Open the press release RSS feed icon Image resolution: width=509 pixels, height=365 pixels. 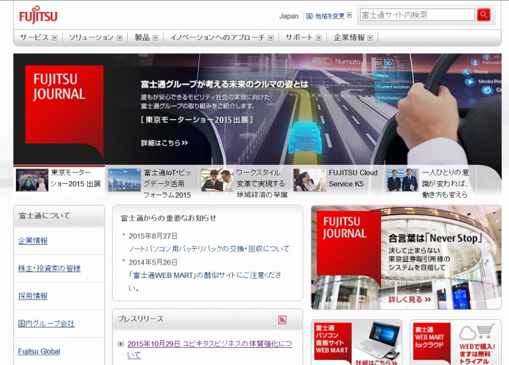(282, 320)
